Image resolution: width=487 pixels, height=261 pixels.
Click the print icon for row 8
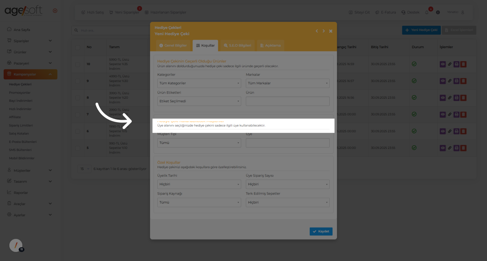click(x=456, y=98)
